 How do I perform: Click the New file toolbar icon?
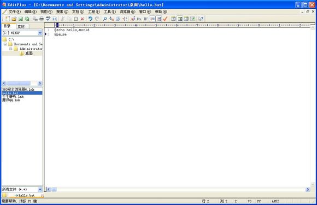tap(8, 19)
